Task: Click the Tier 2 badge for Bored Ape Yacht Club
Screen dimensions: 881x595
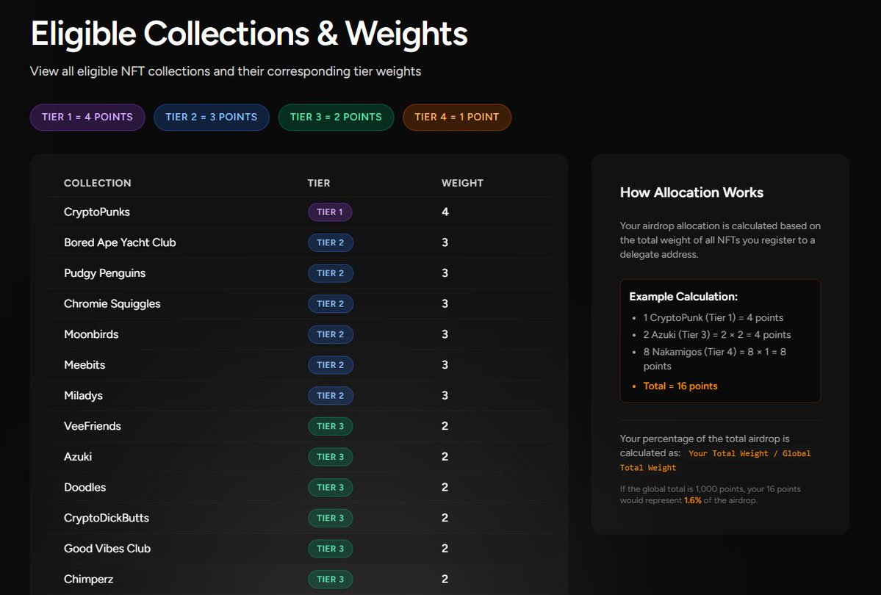Action: [x=331, y=242]
